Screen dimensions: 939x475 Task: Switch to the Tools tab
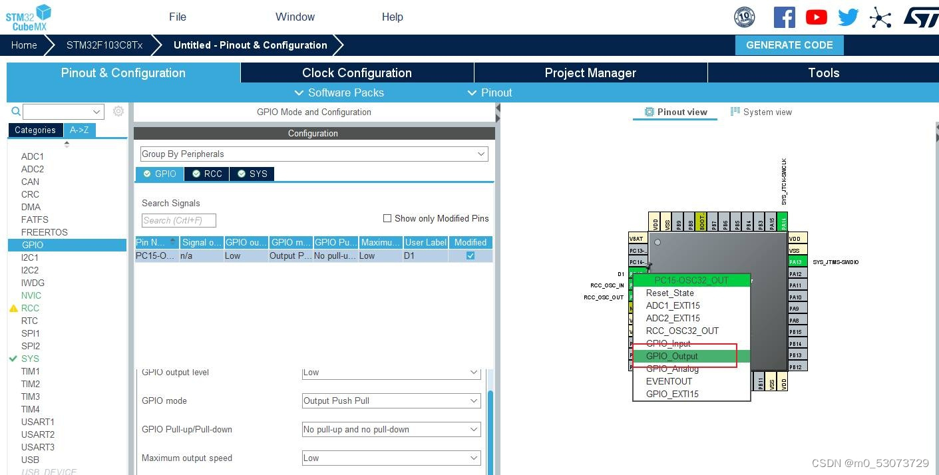[823, 73]
